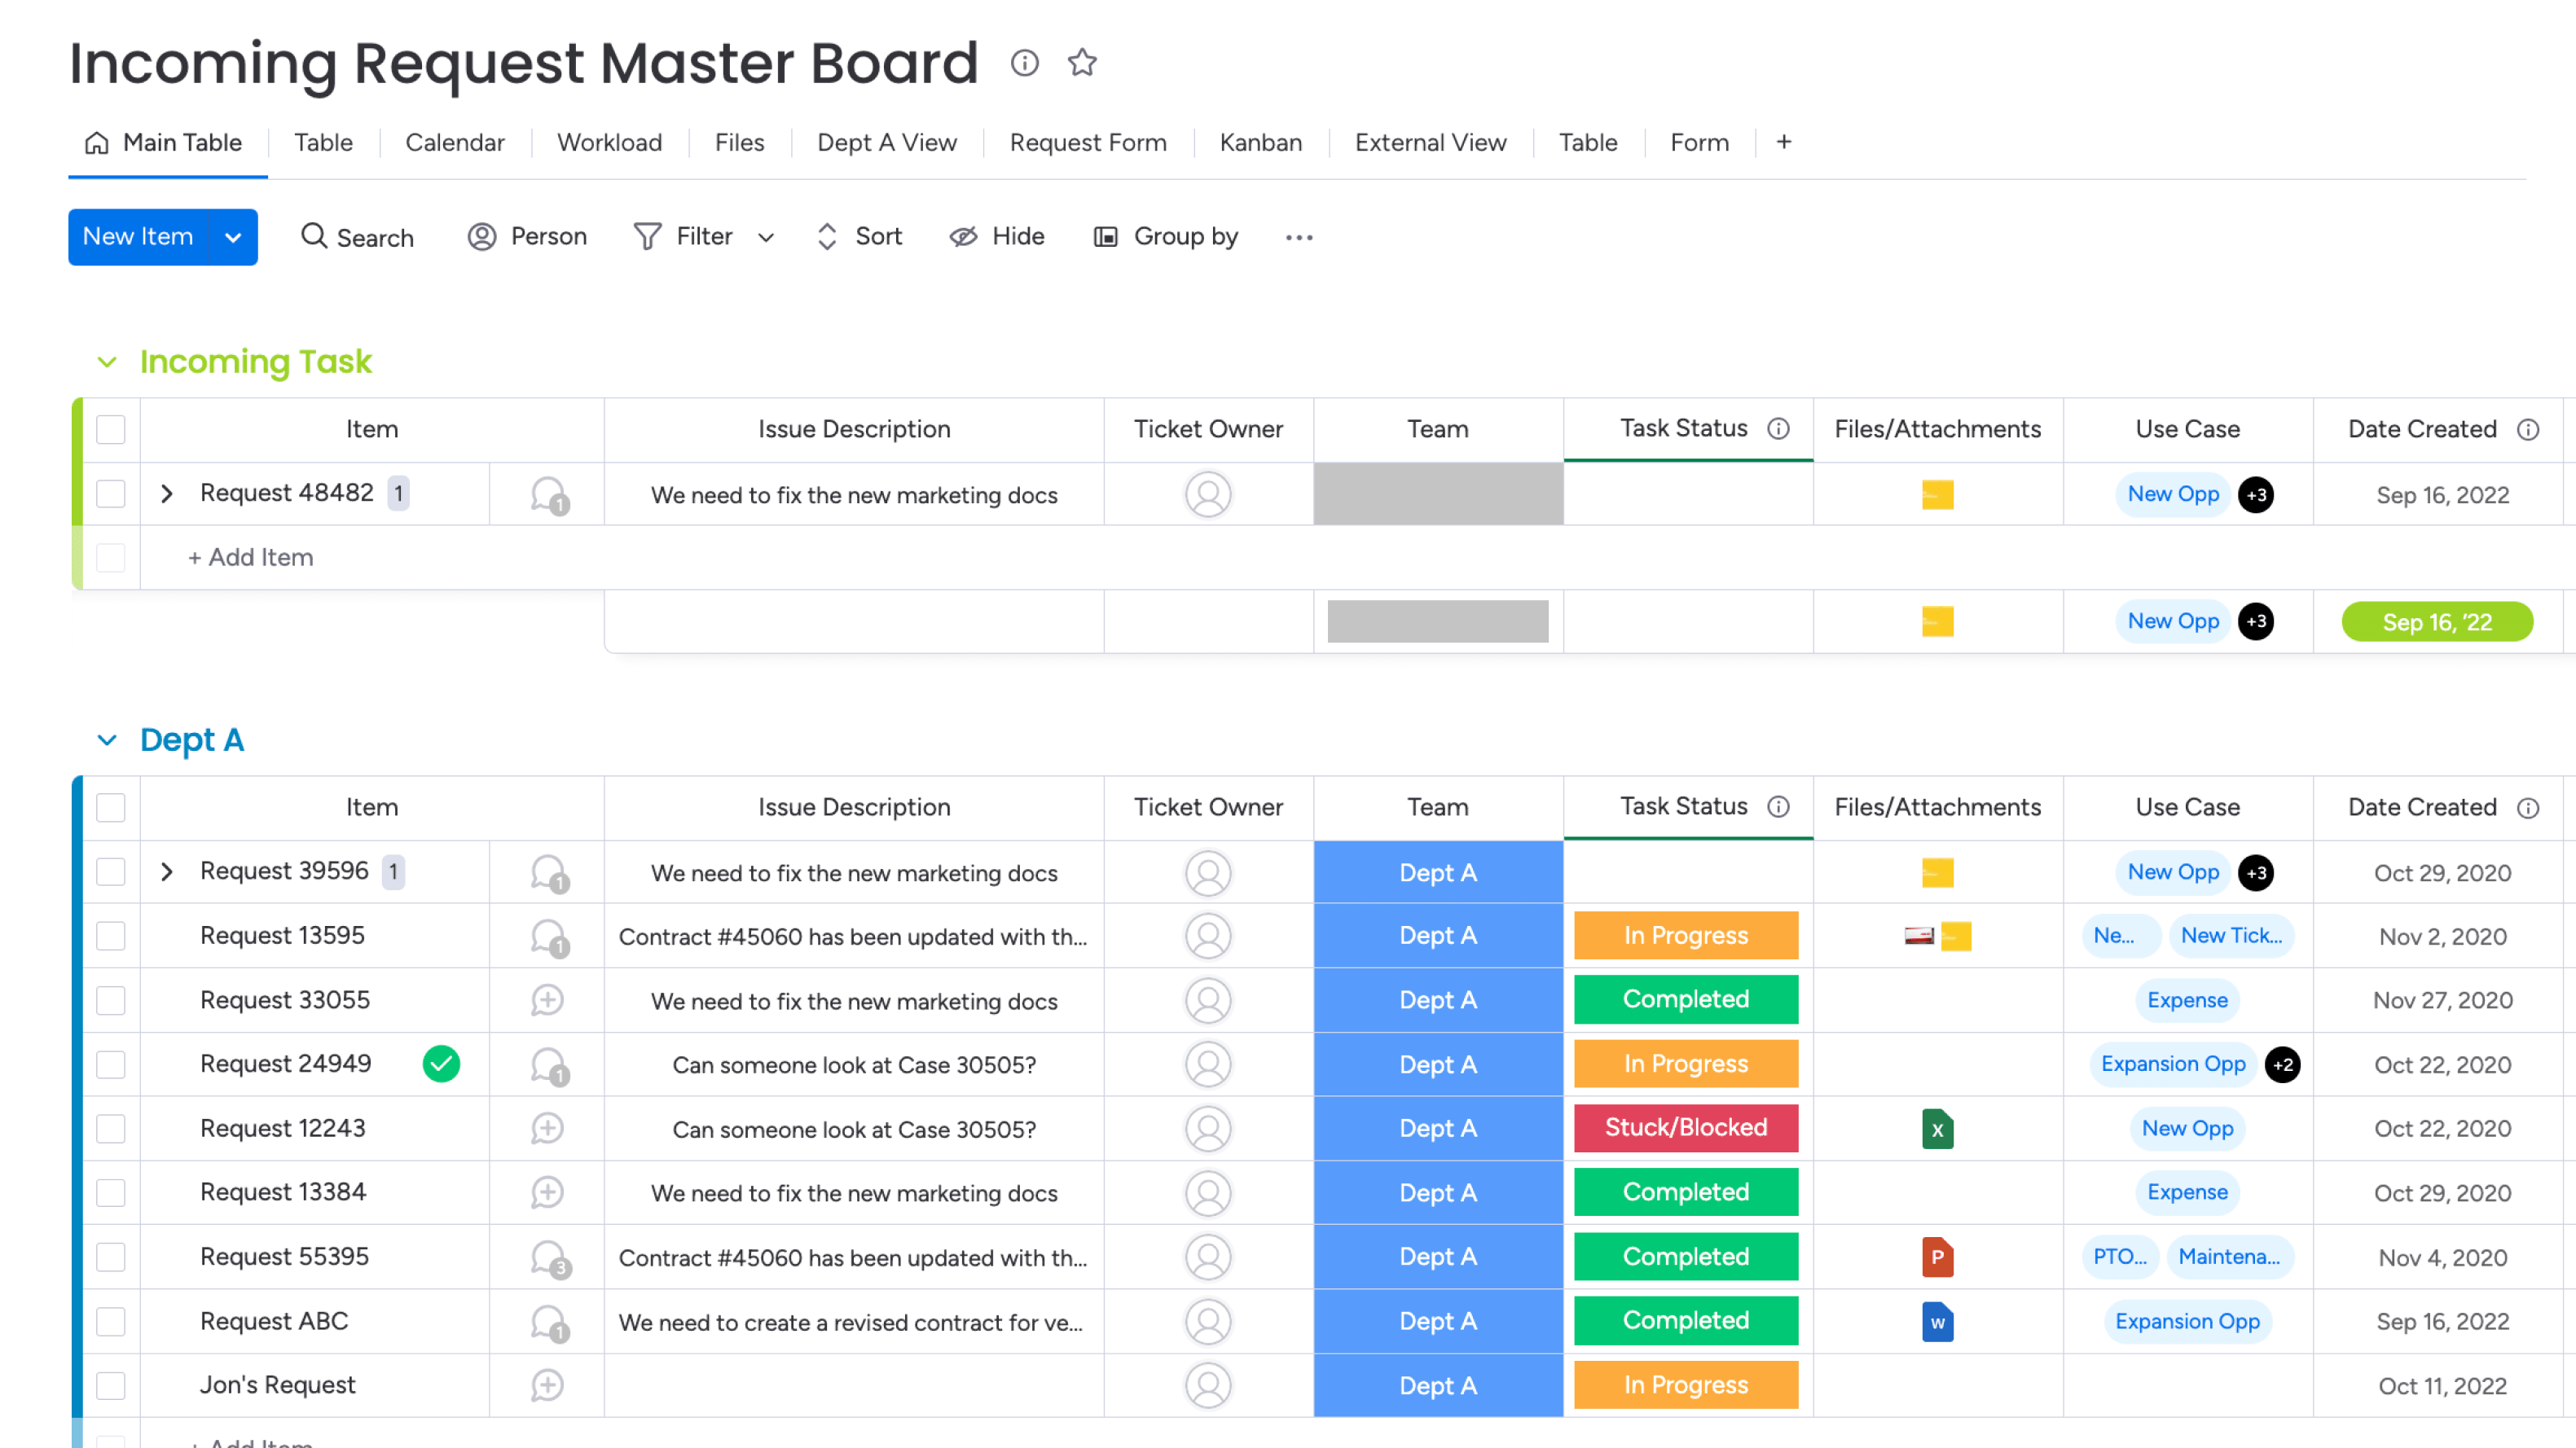
Task: Click the board info icon beside title
Action: pyautogui.click(x=1024, y=63)
